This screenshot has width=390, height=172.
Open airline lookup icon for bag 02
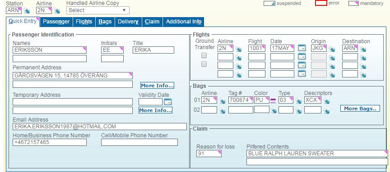pyautogui.click(x=223, y=111)
